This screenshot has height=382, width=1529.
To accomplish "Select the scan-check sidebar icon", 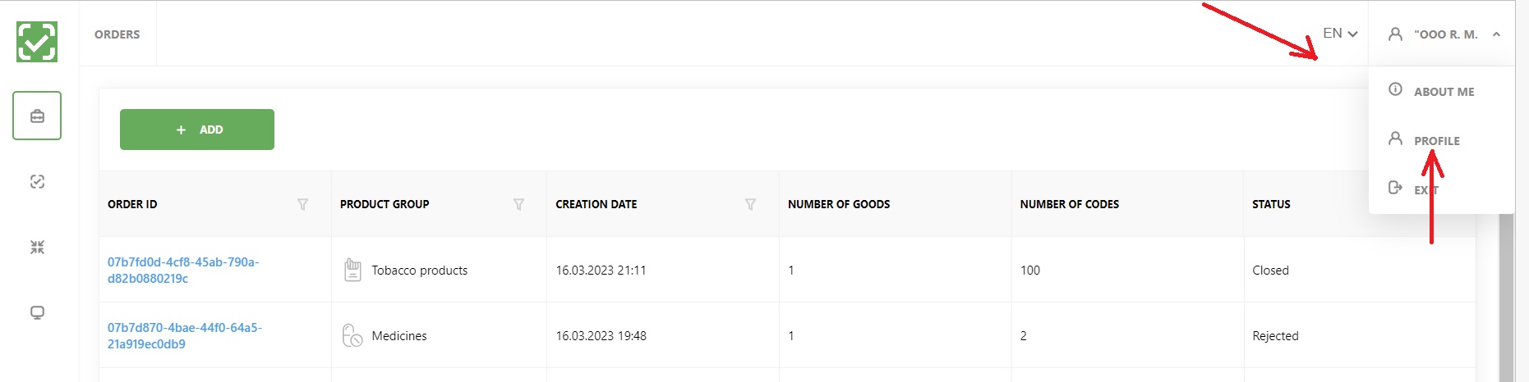I will coord(37,182).
